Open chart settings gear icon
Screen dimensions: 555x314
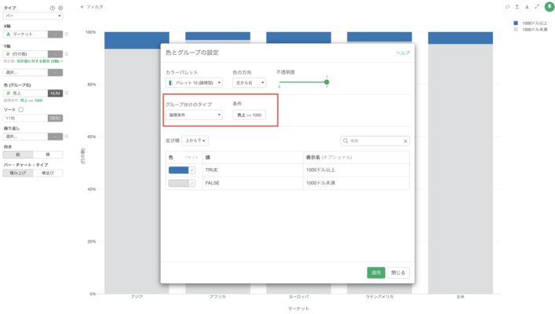click(60, 7)
